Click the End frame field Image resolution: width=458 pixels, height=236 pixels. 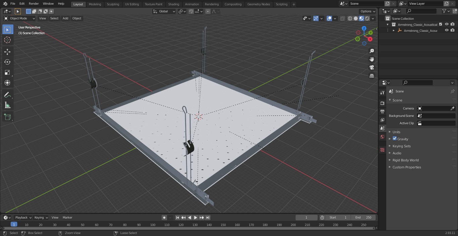[x=363, y=218]
